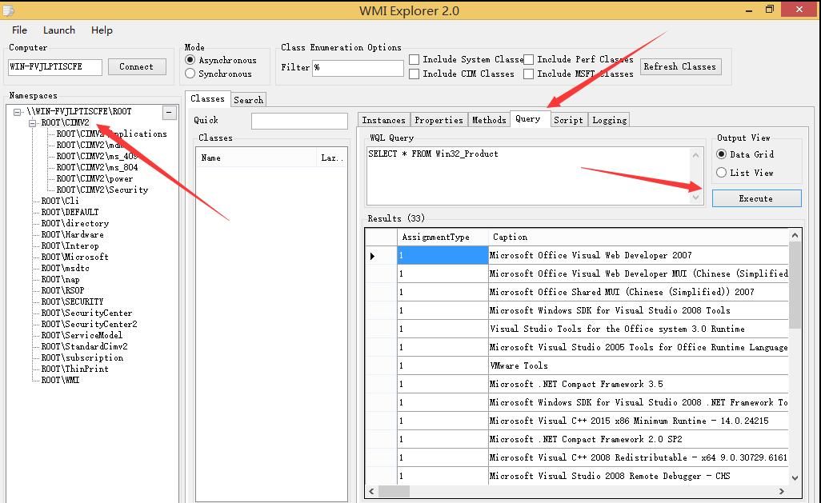Enable Include System Classes checkbox
This screenshot has width=821, height=503.
[415, 60]
